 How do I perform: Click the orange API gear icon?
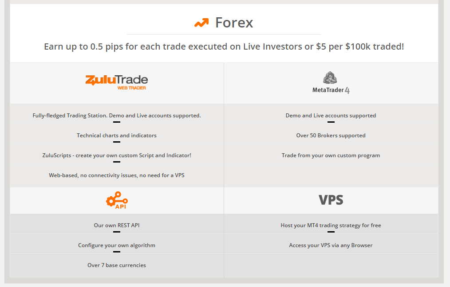pyautogui.click(x=117, y=200)
